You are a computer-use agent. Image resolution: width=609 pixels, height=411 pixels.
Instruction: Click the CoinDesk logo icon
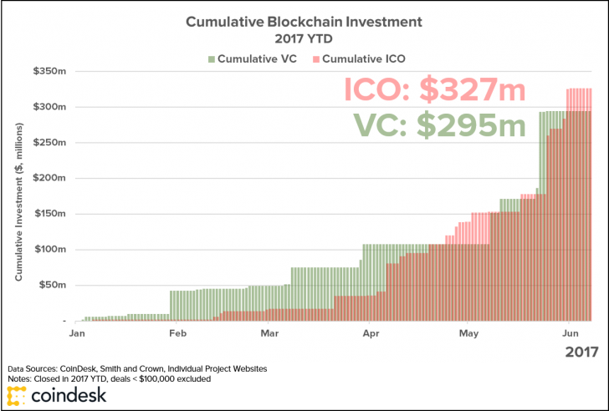click(17, 395)
